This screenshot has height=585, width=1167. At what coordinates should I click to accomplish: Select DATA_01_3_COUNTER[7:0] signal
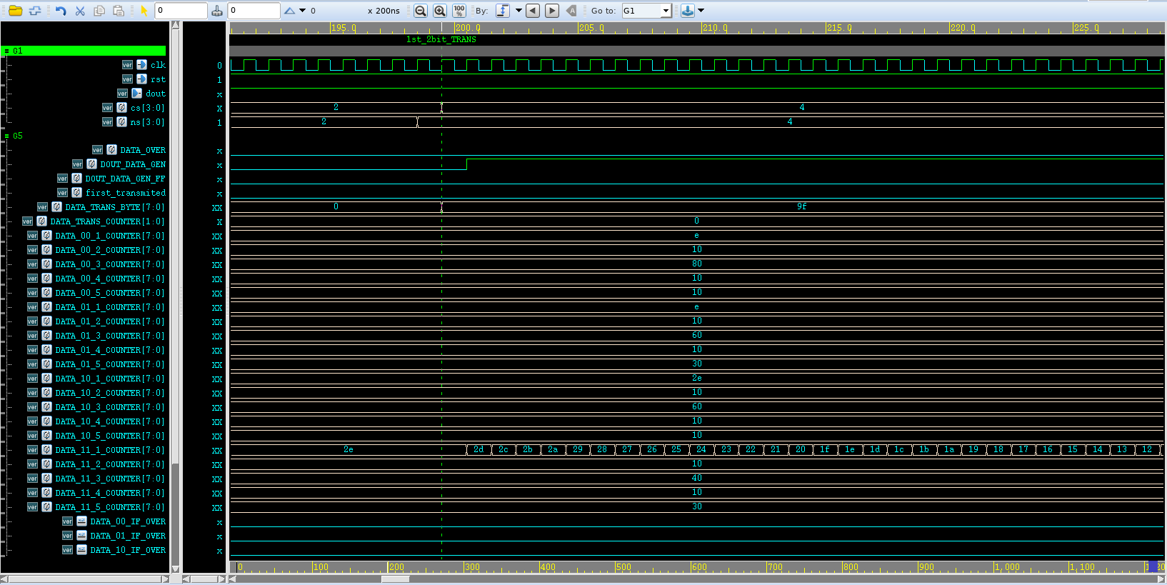pyautogui.click(x=110, y=336)
